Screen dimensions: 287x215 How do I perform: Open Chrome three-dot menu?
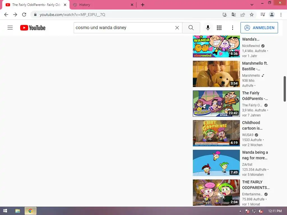pyautogui.click(x=281, y=15)
